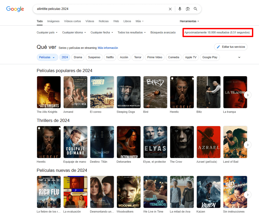
Task: Open the Elyas, el protector poster
Action: pyautogui.click(x=155, y=142)
